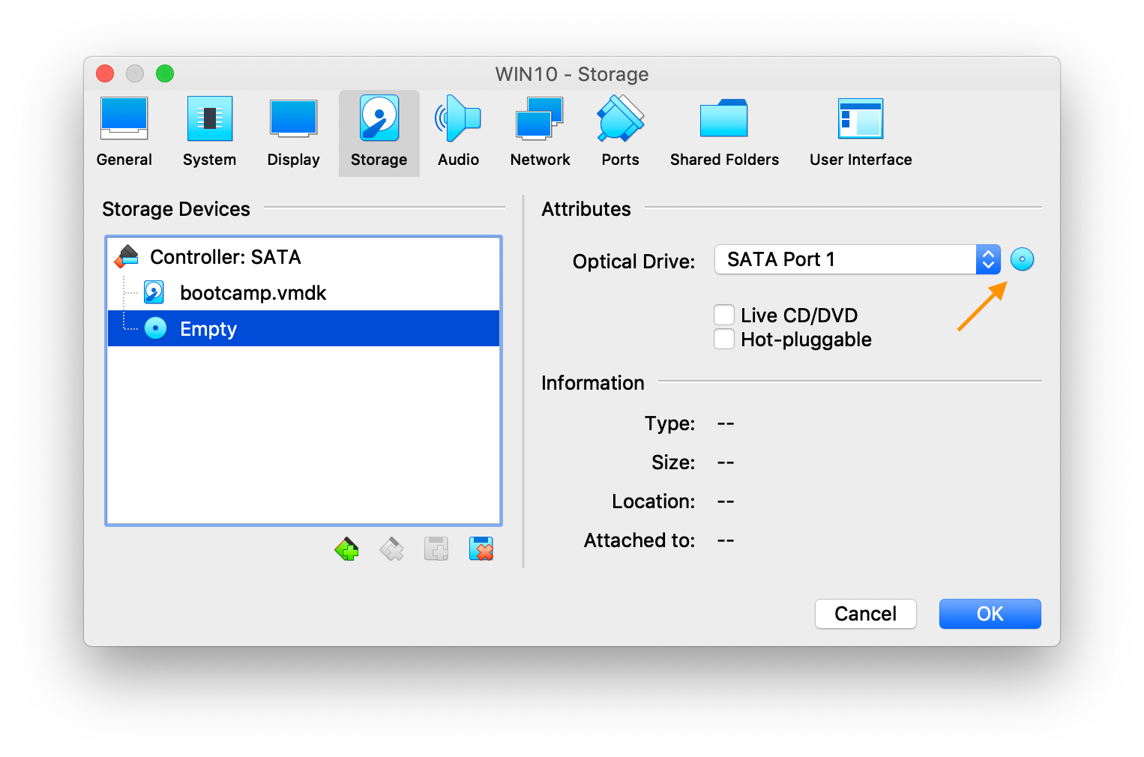The width and height of the screenshot is (1144, 757).
Task: Click the Ports settings icon
Action: click(x=620, y=132)
